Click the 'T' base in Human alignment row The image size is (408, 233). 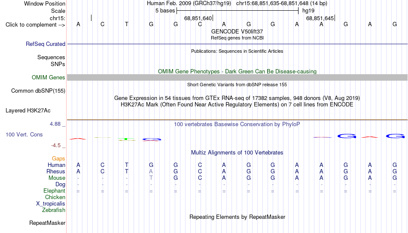[127, 165]
